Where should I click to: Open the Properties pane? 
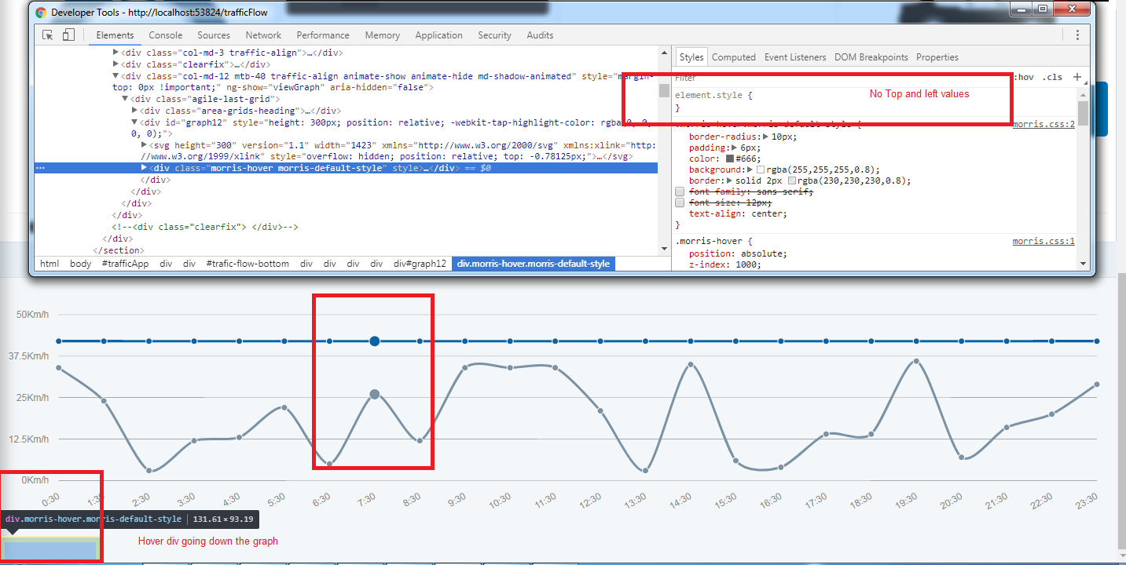[x=937, y=57]
